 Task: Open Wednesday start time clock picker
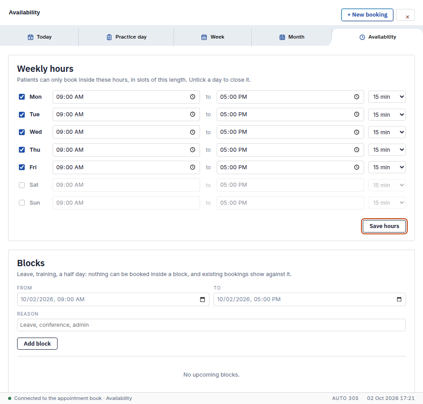tap(192, 132)
